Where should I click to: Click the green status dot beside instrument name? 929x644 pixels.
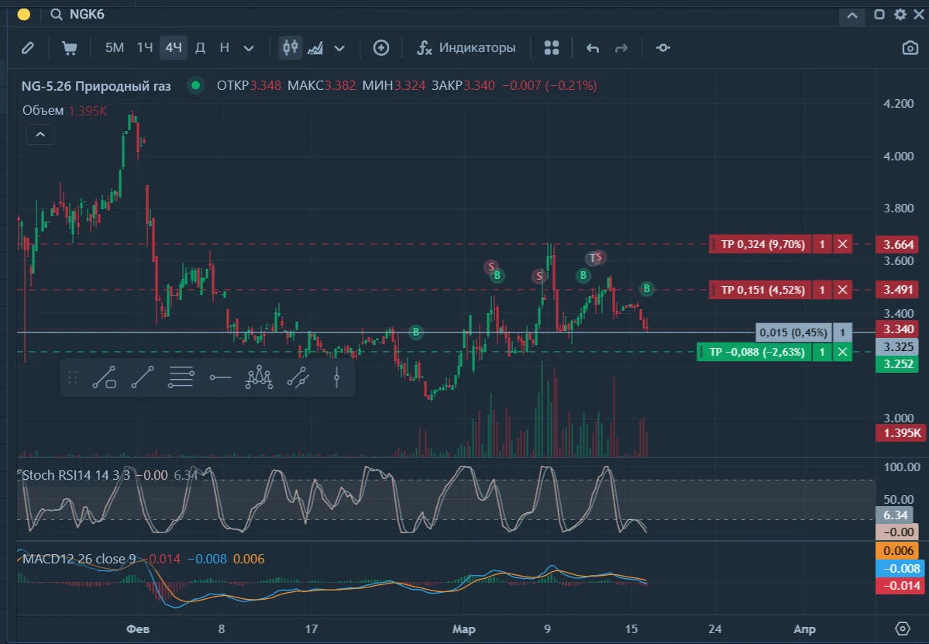coord(195,85)
